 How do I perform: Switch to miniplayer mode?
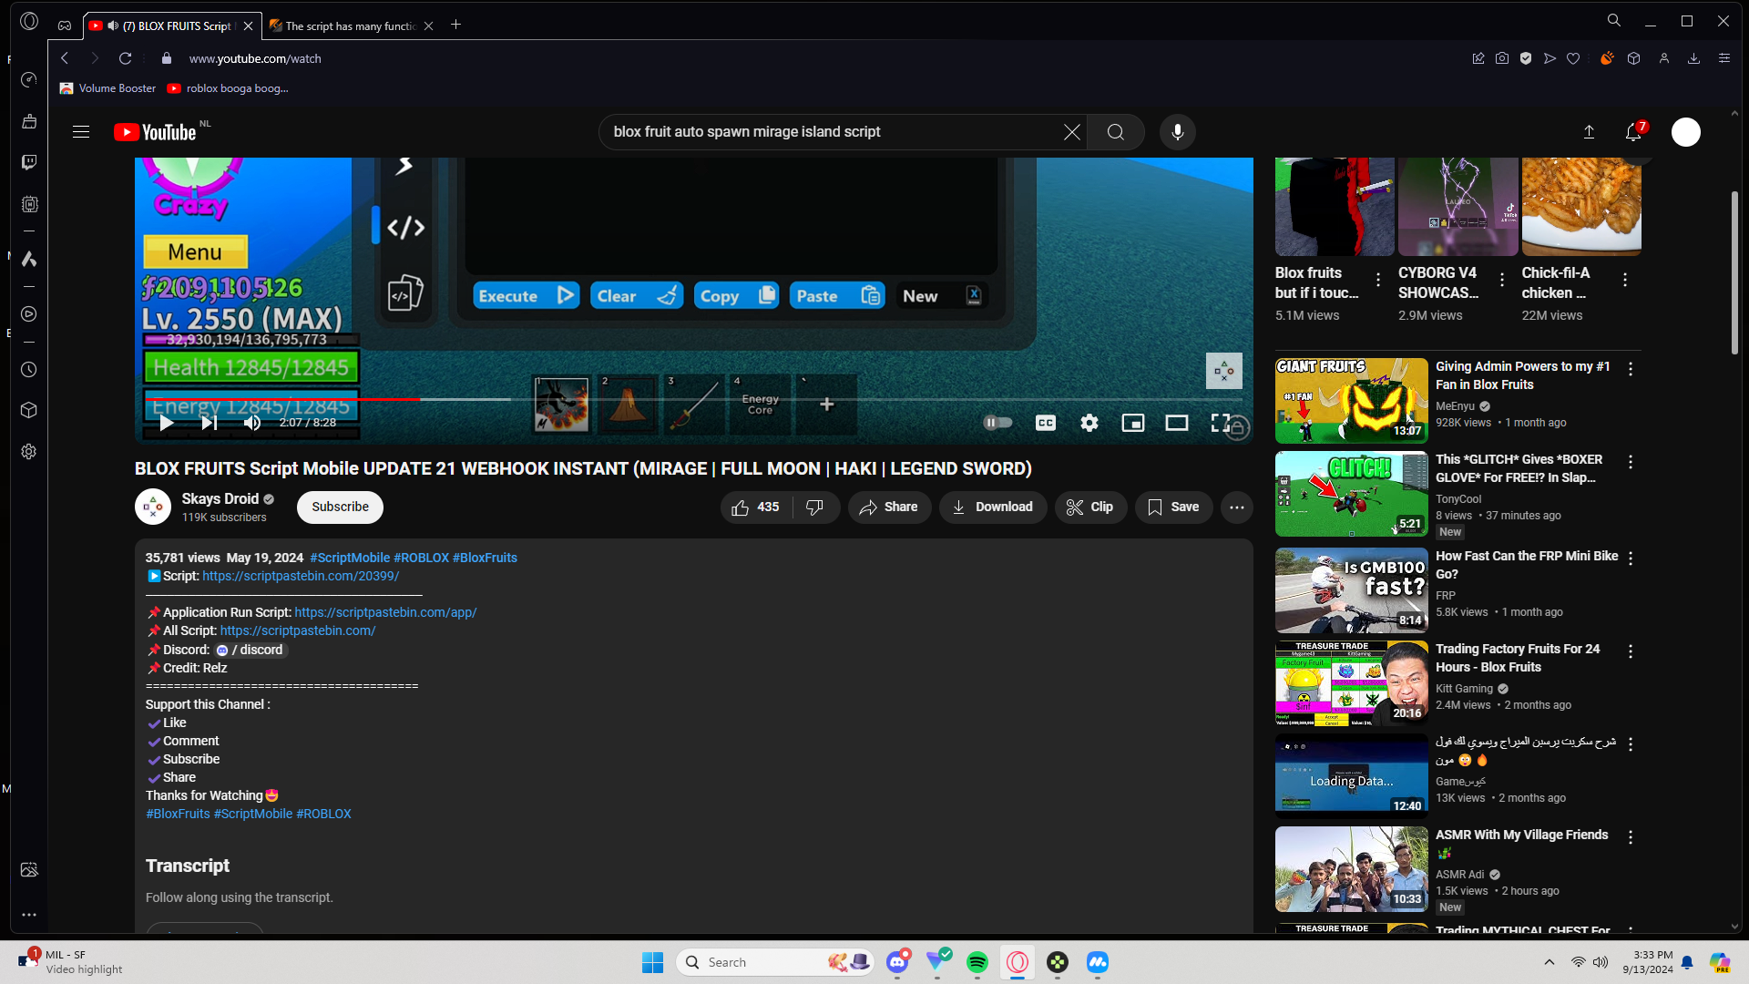1133,423
